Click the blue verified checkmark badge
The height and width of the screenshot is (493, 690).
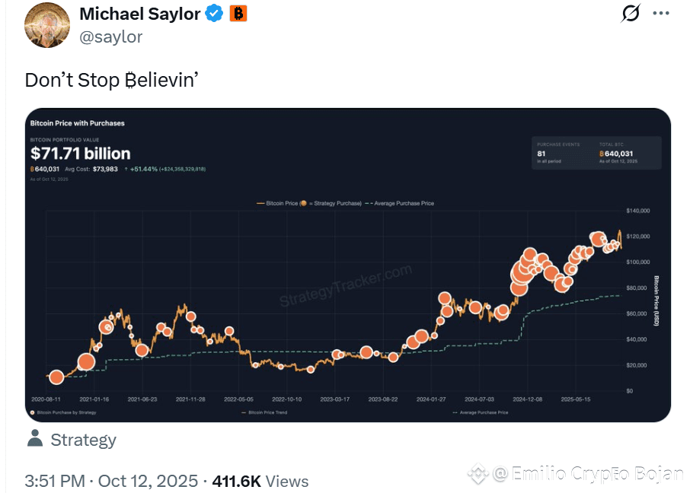[214, 14]
